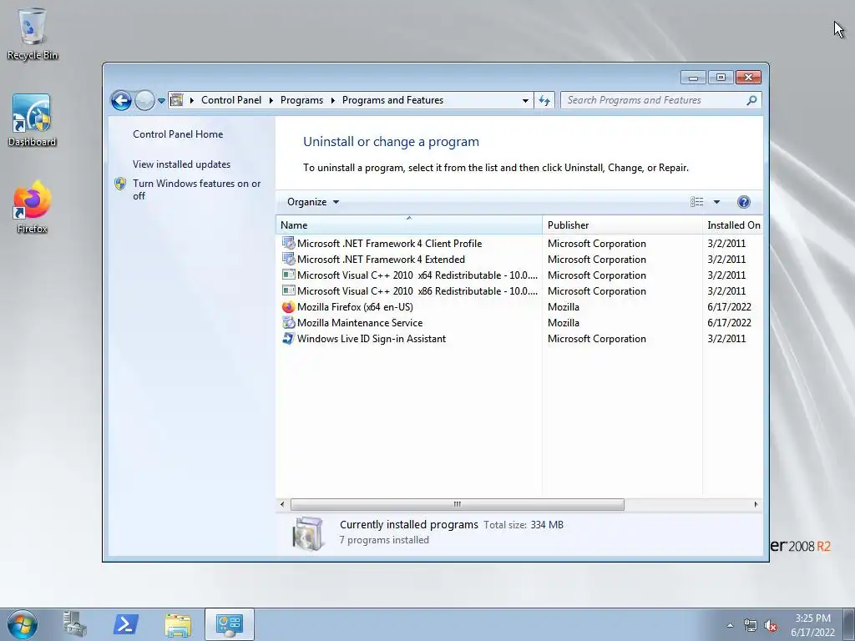Click the .NET Framework 4 Extended icon

click(288, 259)
